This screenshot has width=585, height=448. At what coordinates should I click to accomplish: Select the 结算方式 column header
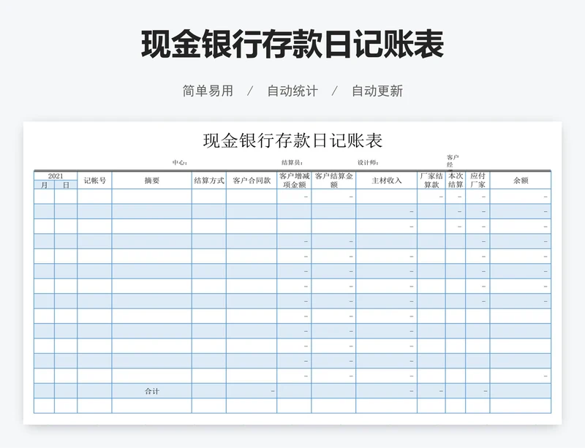tap(209, 181)
